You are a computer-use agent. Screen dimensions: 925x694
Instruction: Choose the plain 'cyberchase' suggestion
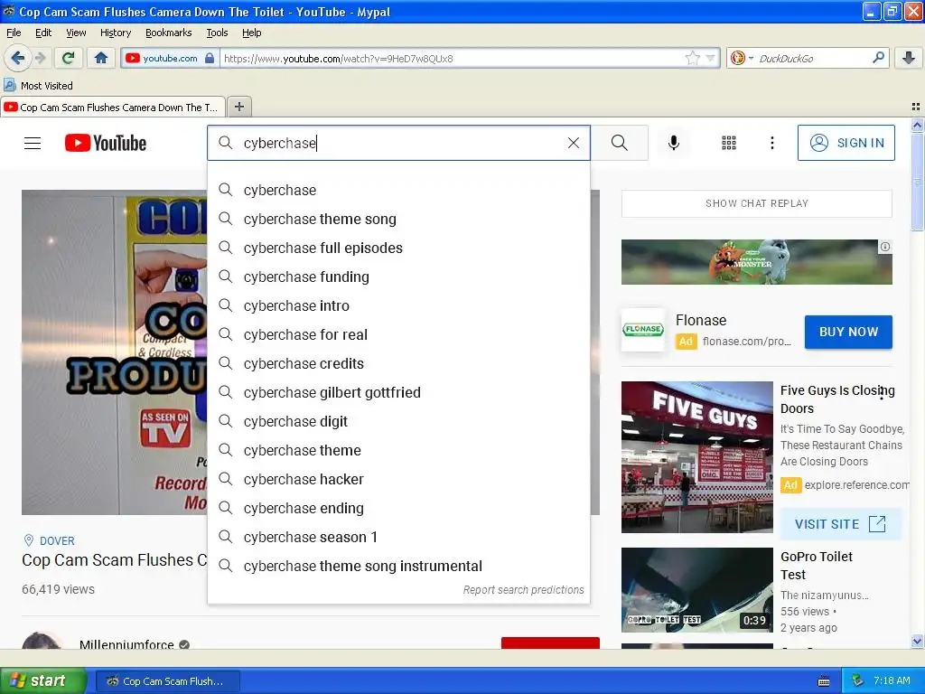pos(398,190)
